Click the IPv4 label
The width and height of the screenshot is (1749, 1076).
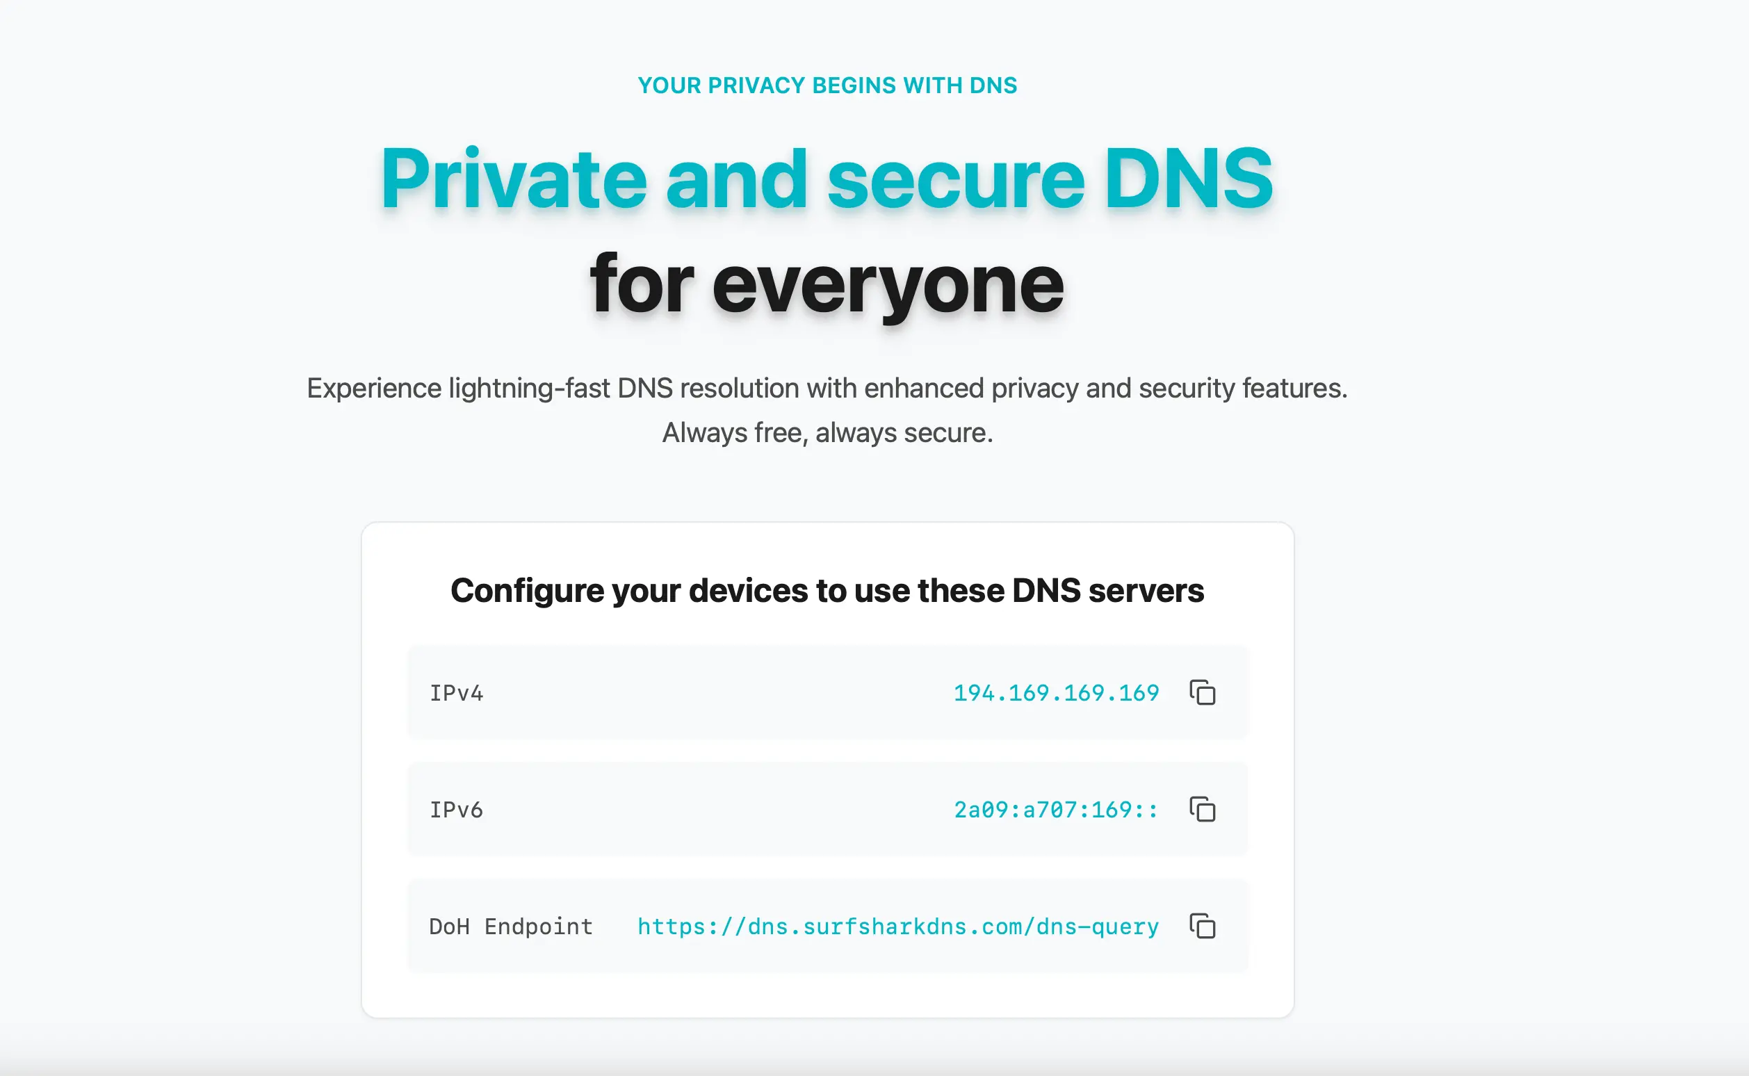(456, 692)
